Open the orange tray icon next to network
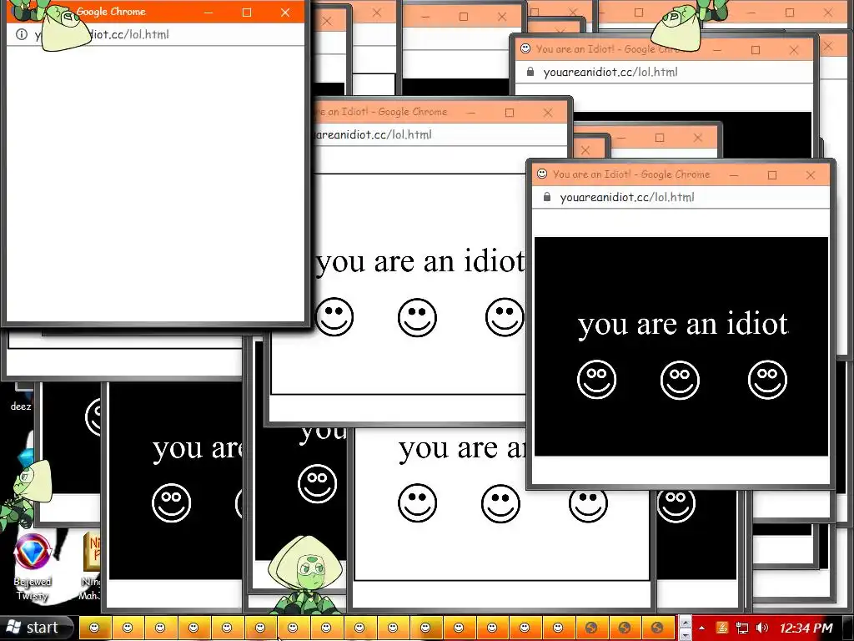The width and height of the screenshot is (854, 641). (721, 628)
